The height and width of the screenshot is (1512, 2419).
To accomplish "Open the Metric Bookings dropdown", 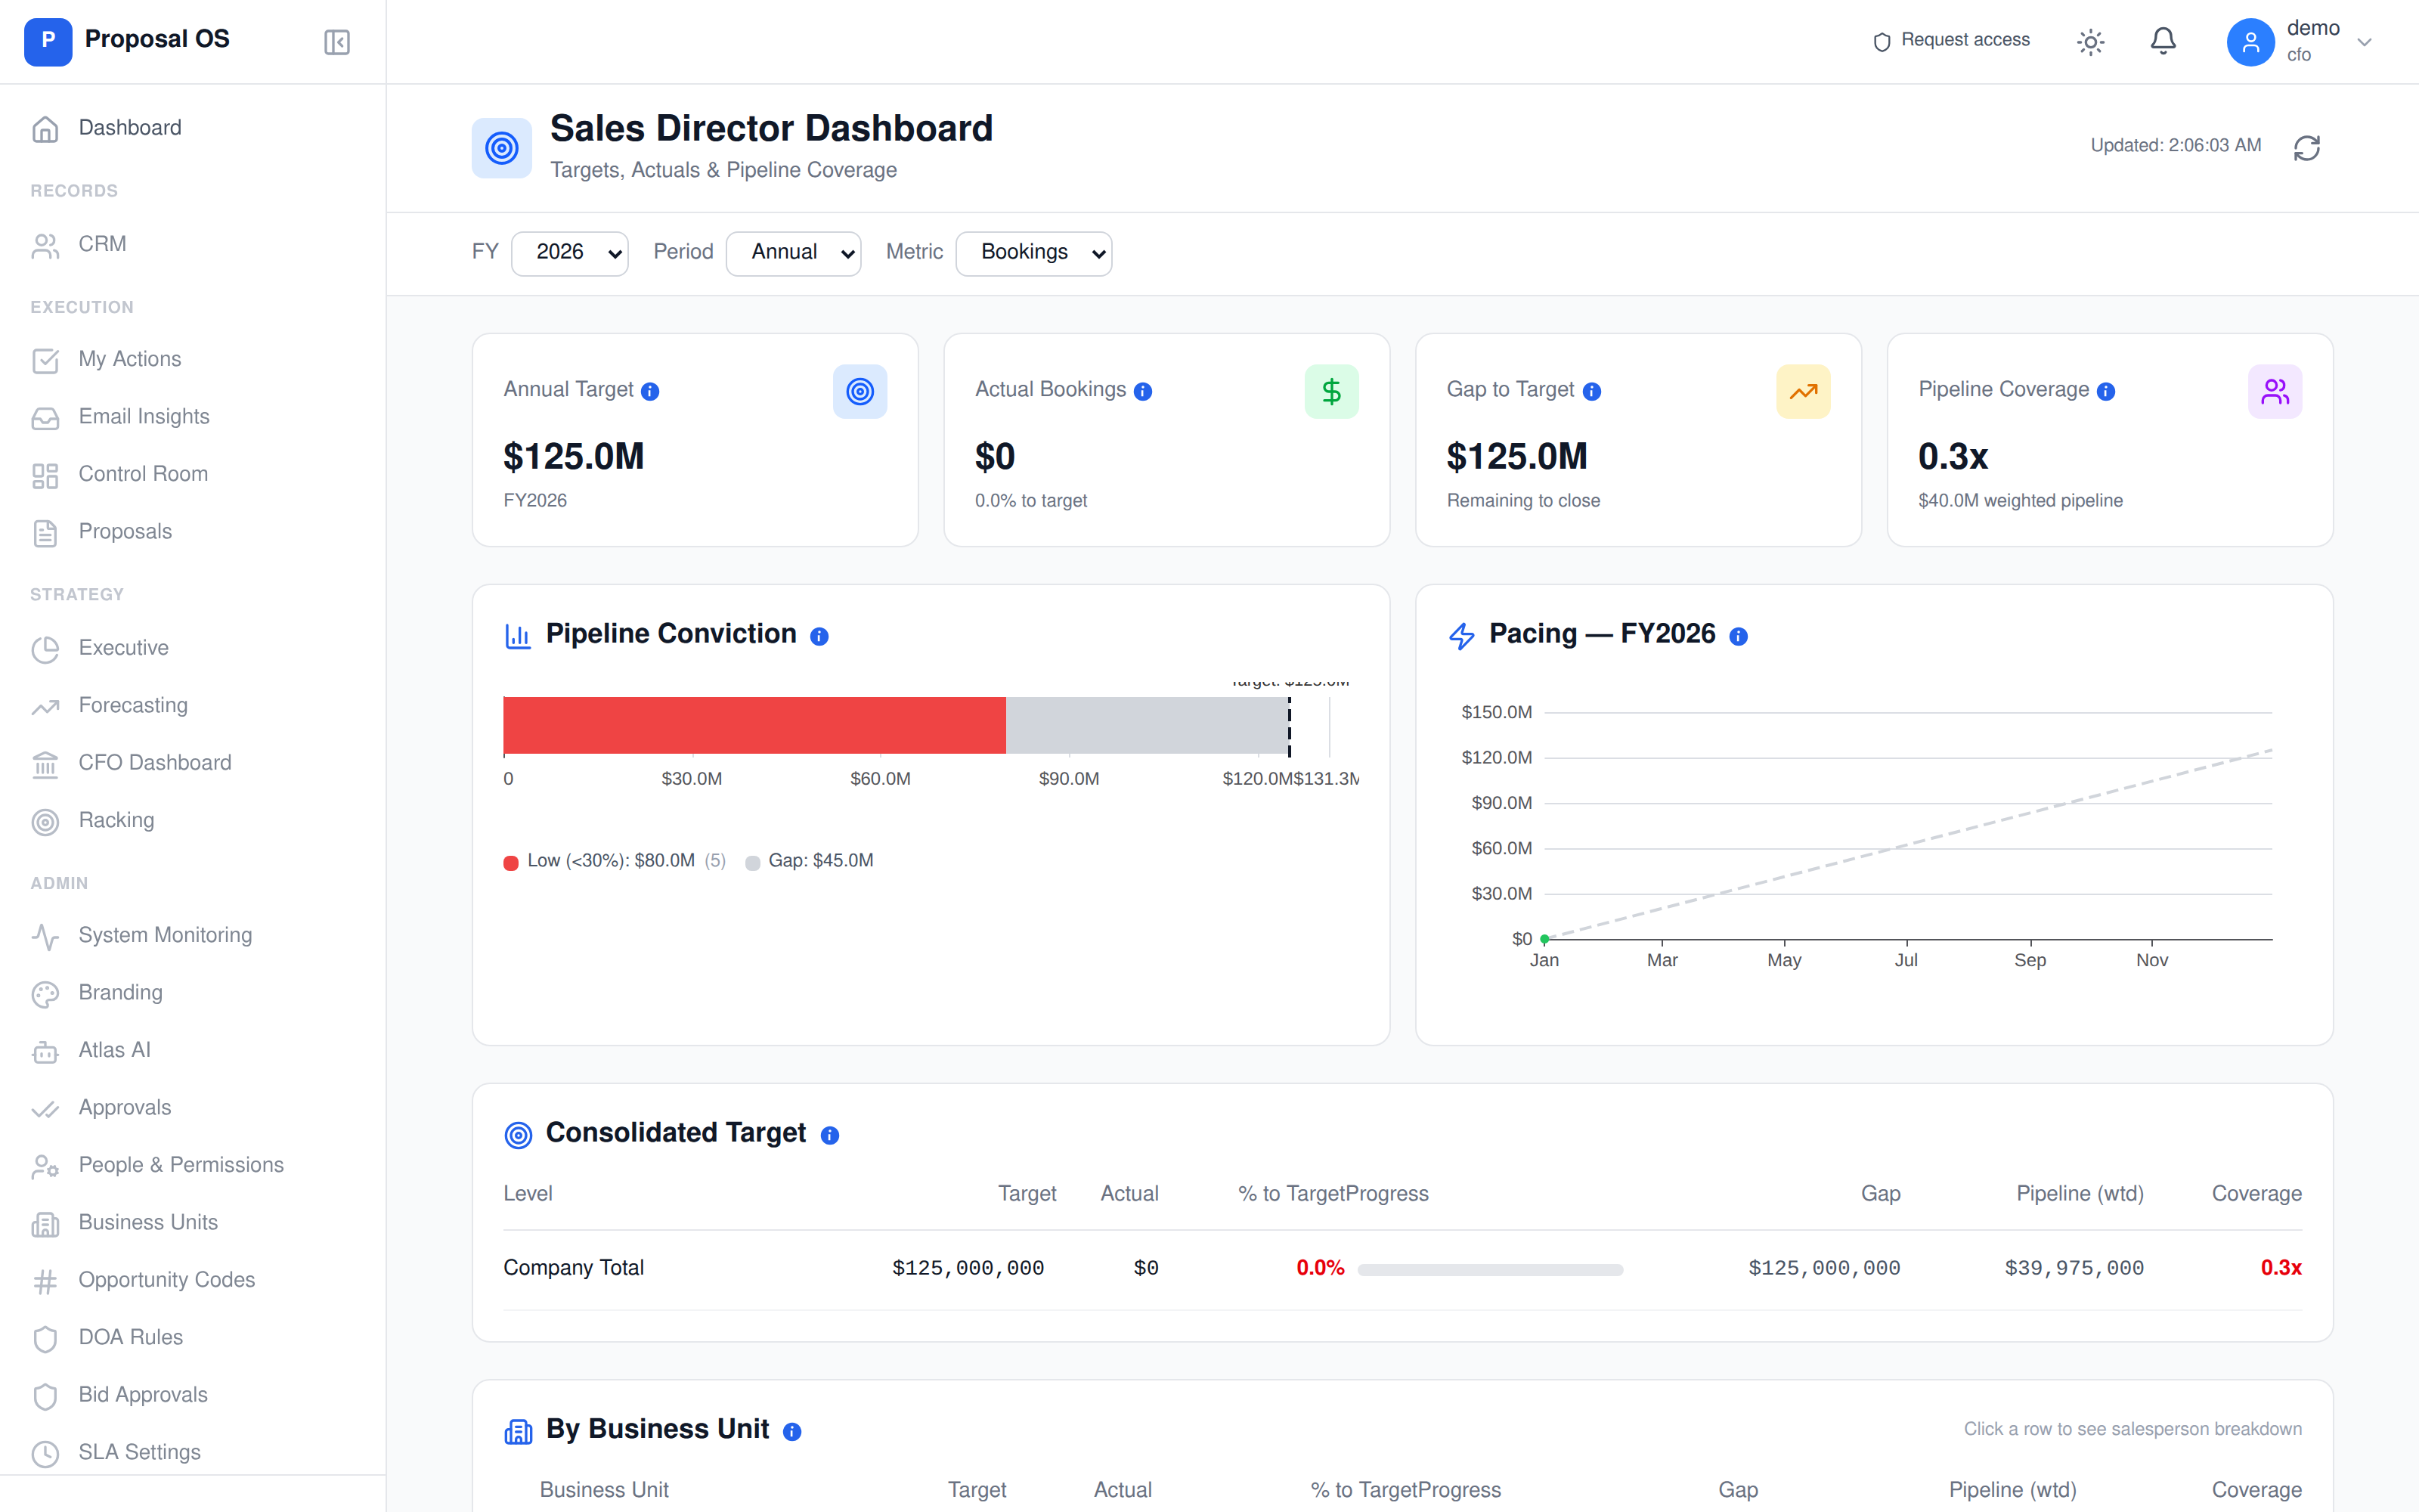I will tap(1033, 253).
